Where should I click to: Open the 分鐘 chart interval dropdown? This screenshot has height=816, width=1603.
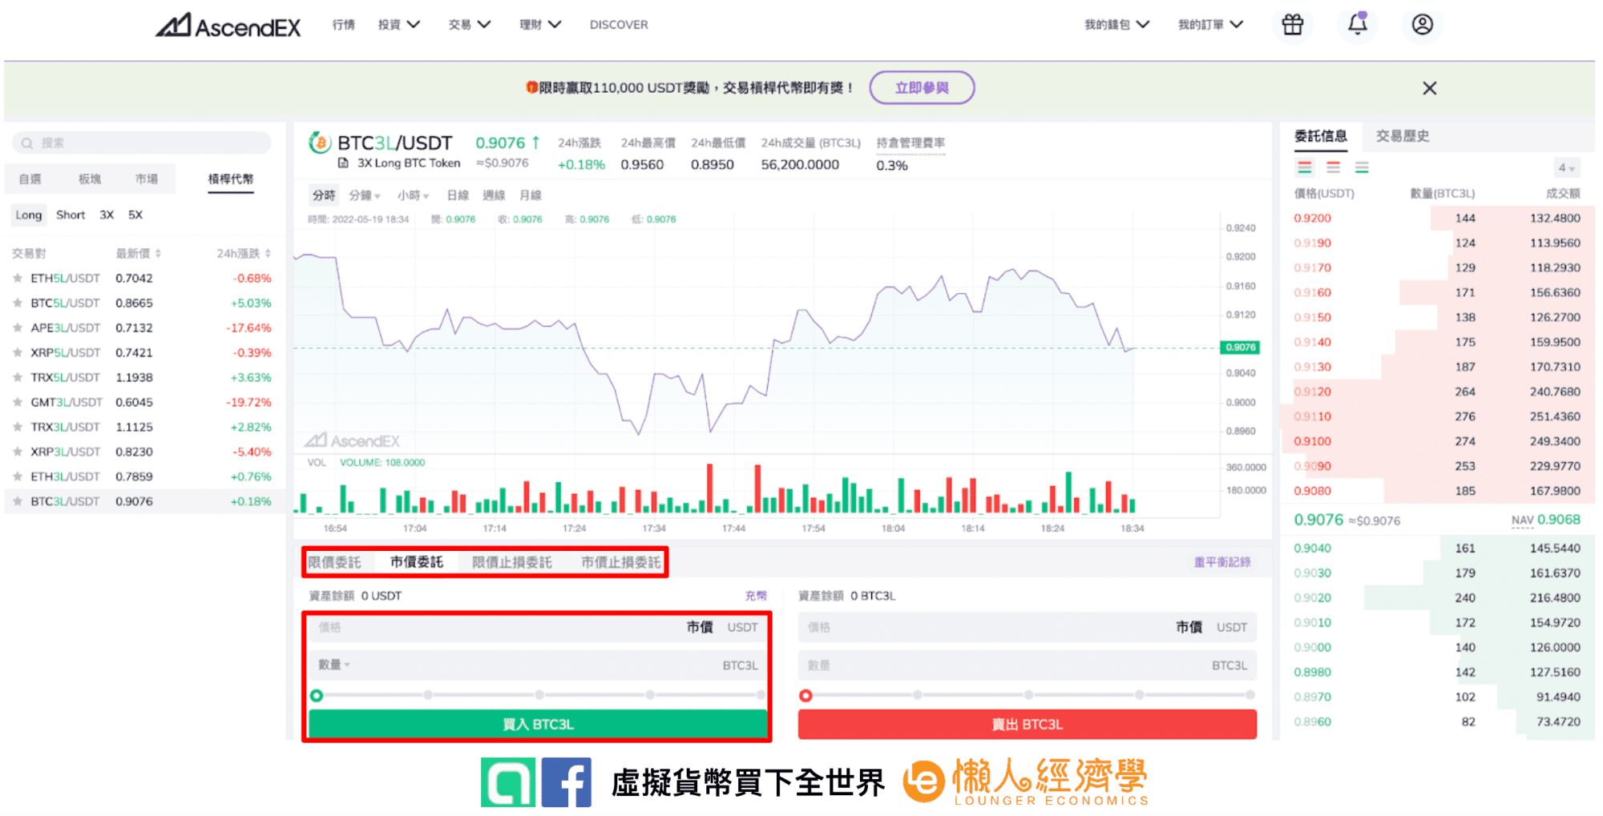tap(365, 195)
